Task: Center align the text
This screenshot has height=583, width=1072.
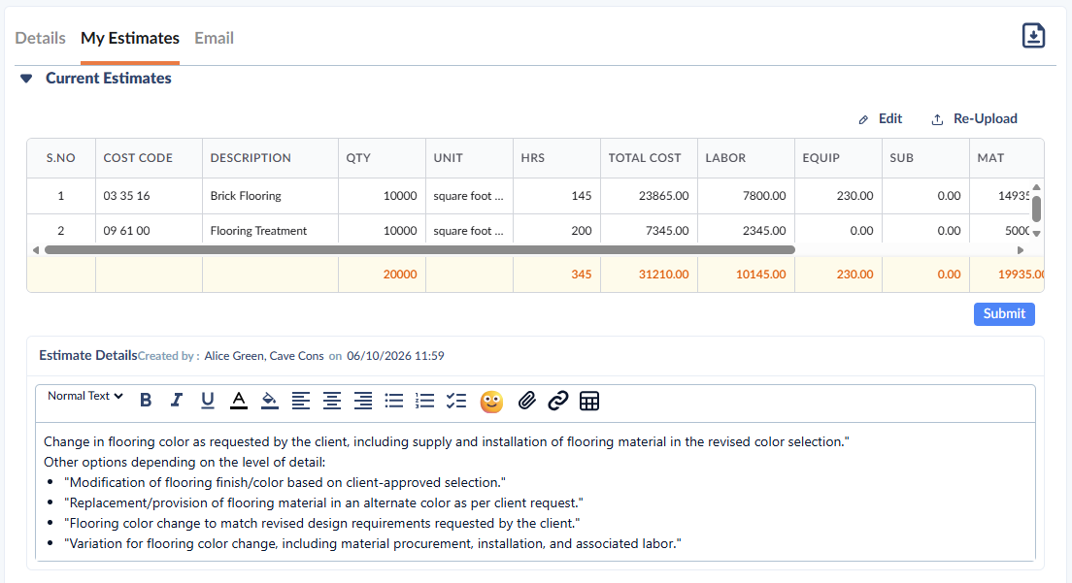Action: coord(331,401)
